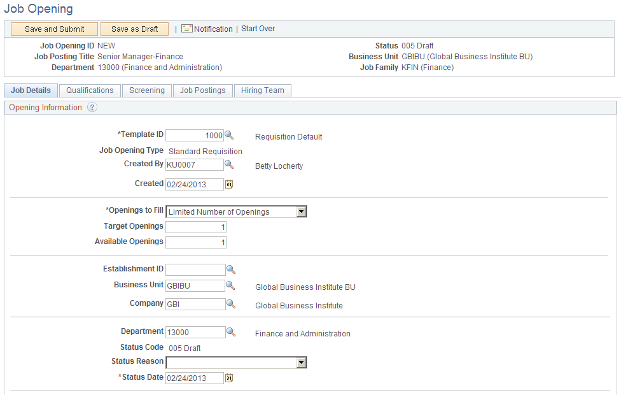This screenshot has width=621, height=395.
Task: Click the header Department '13000 (Finance and Administration)' text
Action: [160, 68]
